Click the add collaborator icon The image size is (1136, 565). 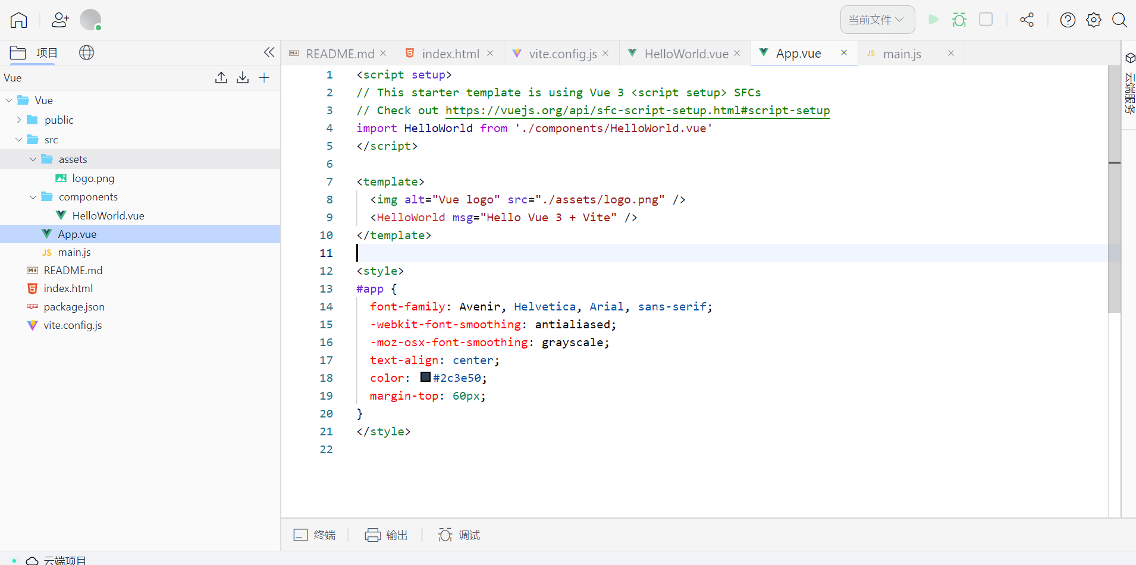coord(60,20)
